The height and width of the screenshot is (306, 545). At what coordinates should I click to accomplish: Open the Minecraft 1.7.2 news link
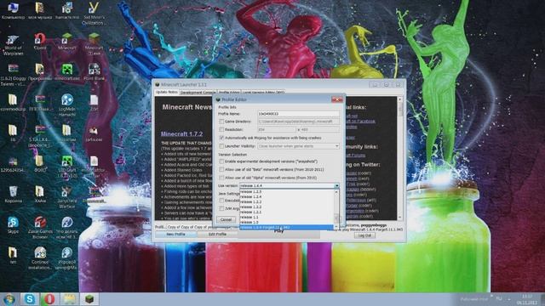(x=181, y=134)
